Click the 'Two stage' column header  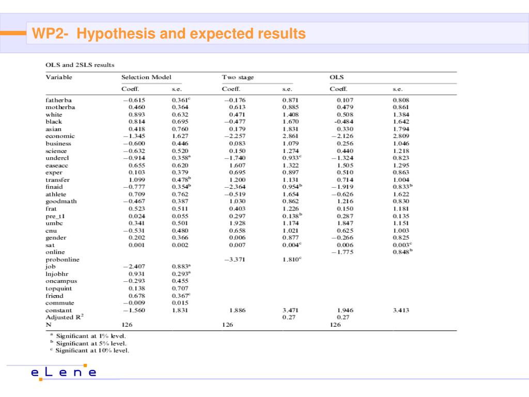tap(238, 78)
